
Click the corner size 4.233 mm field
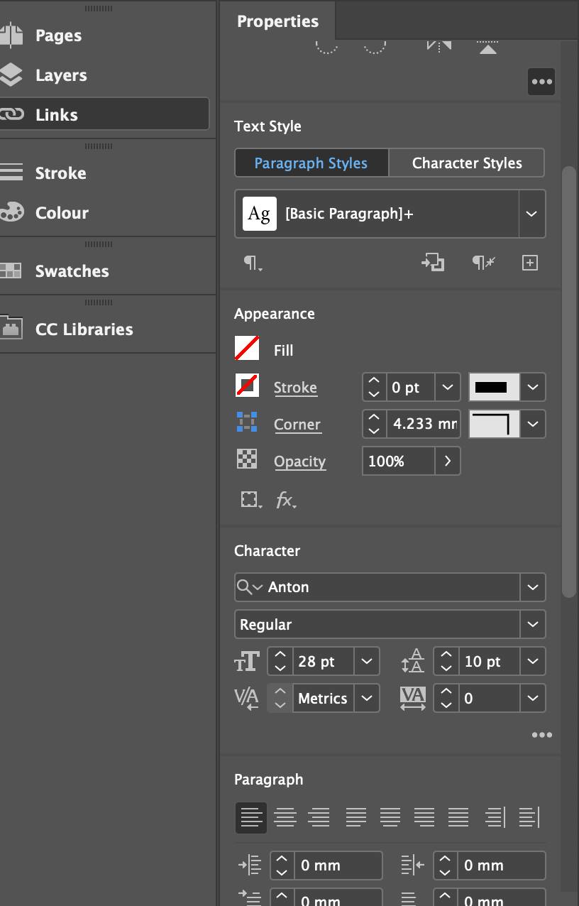tap(423, 424)
